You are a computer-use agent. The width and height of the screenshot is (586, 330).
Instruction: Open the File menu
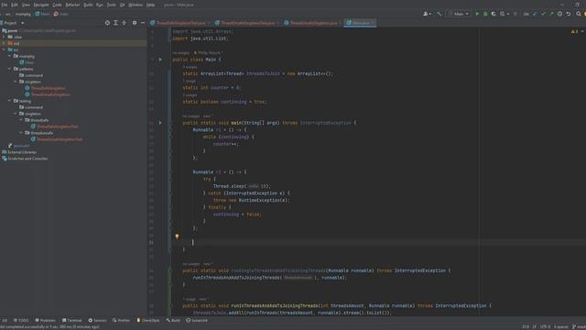(4, 5)
